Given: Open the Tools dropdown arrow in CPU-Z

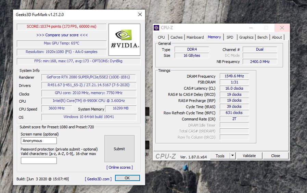Looking at the screenshot, I should pos(232,156).
